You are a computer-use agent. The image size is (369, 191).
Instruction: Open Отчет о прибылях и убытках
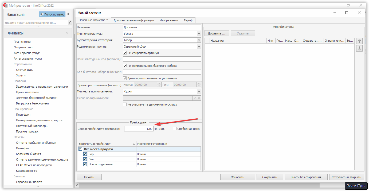(36, 143)
